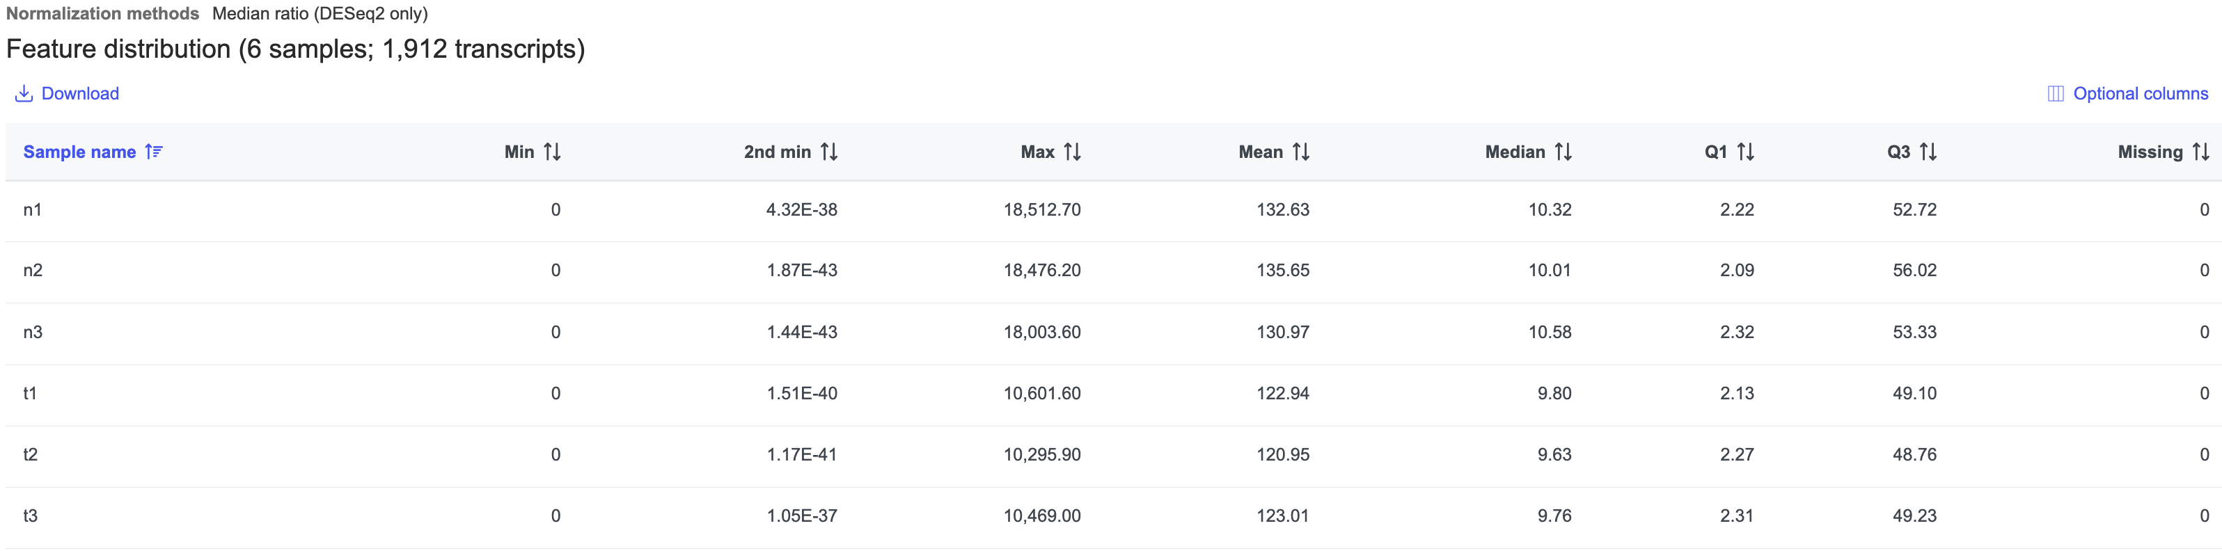The width and height of the screenshot is (2222, 551).
Task: Open the Optional columns selector
Action: point(2140,93)
